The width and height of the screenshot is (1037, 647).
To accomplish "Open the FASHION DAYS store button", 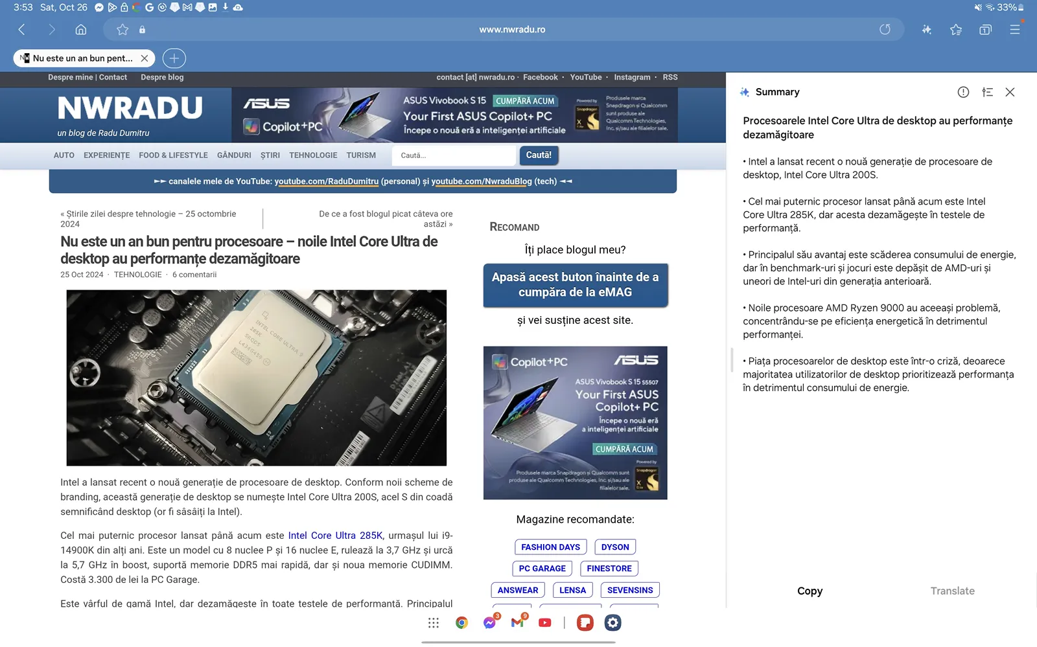I will coord(551,547).
